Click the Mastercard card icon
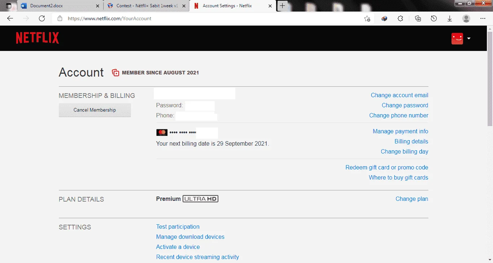Screen dimensions: 493x263 click(x=162, y=133)
